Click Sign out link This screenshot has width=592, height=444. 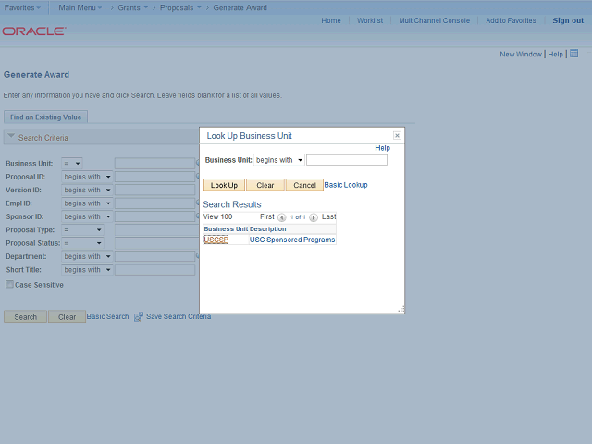click(568, 20)
